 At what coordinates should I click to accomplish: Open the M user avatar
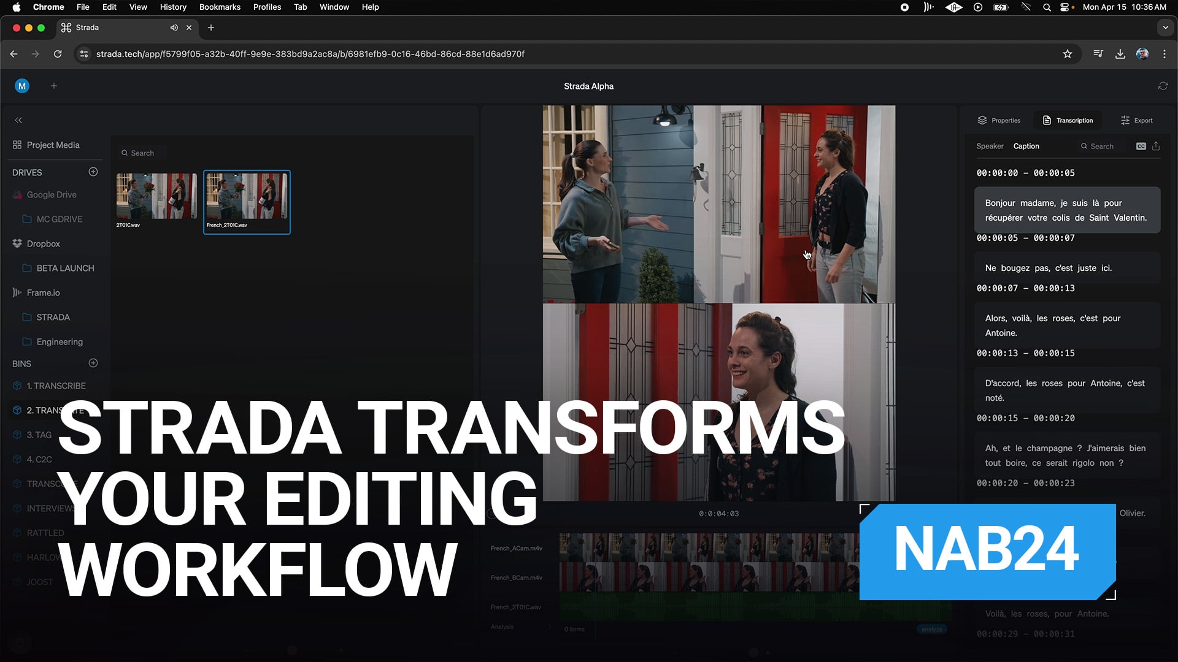coord(22,86)
